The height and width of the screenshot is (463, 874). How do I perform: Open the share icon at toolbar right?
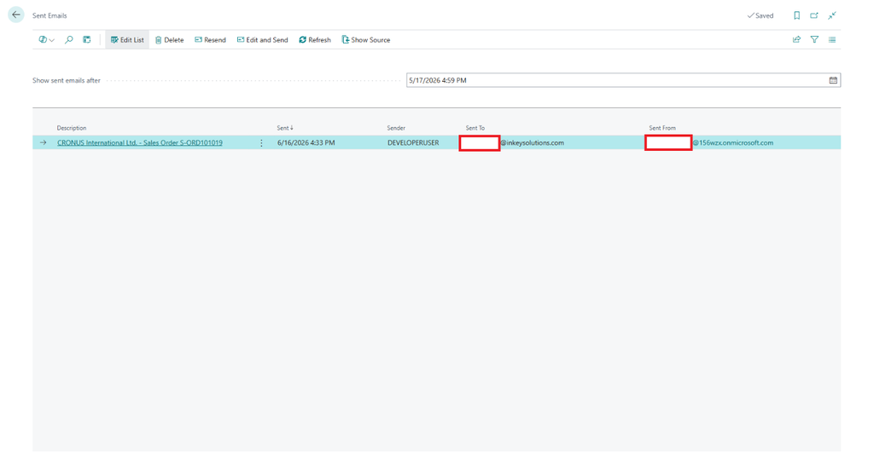pos(796,39)
